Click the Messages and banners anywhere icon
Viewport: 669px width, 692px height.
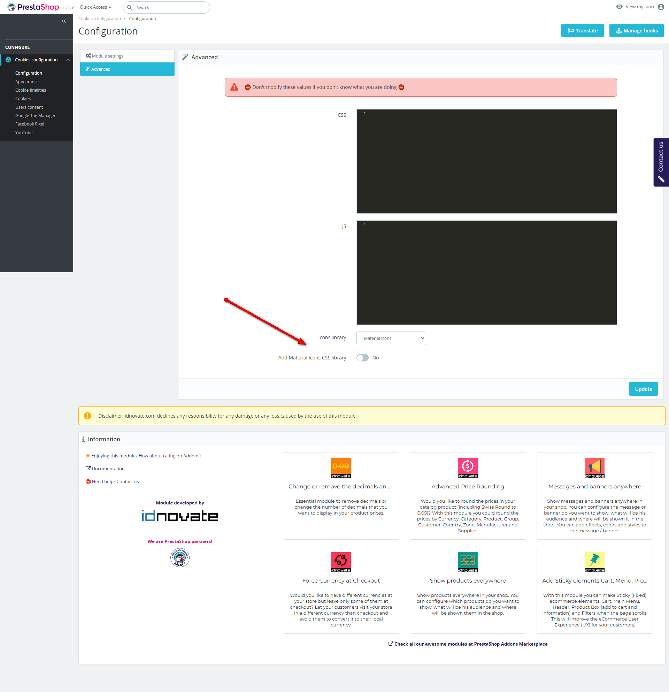(x=594, y=467)
